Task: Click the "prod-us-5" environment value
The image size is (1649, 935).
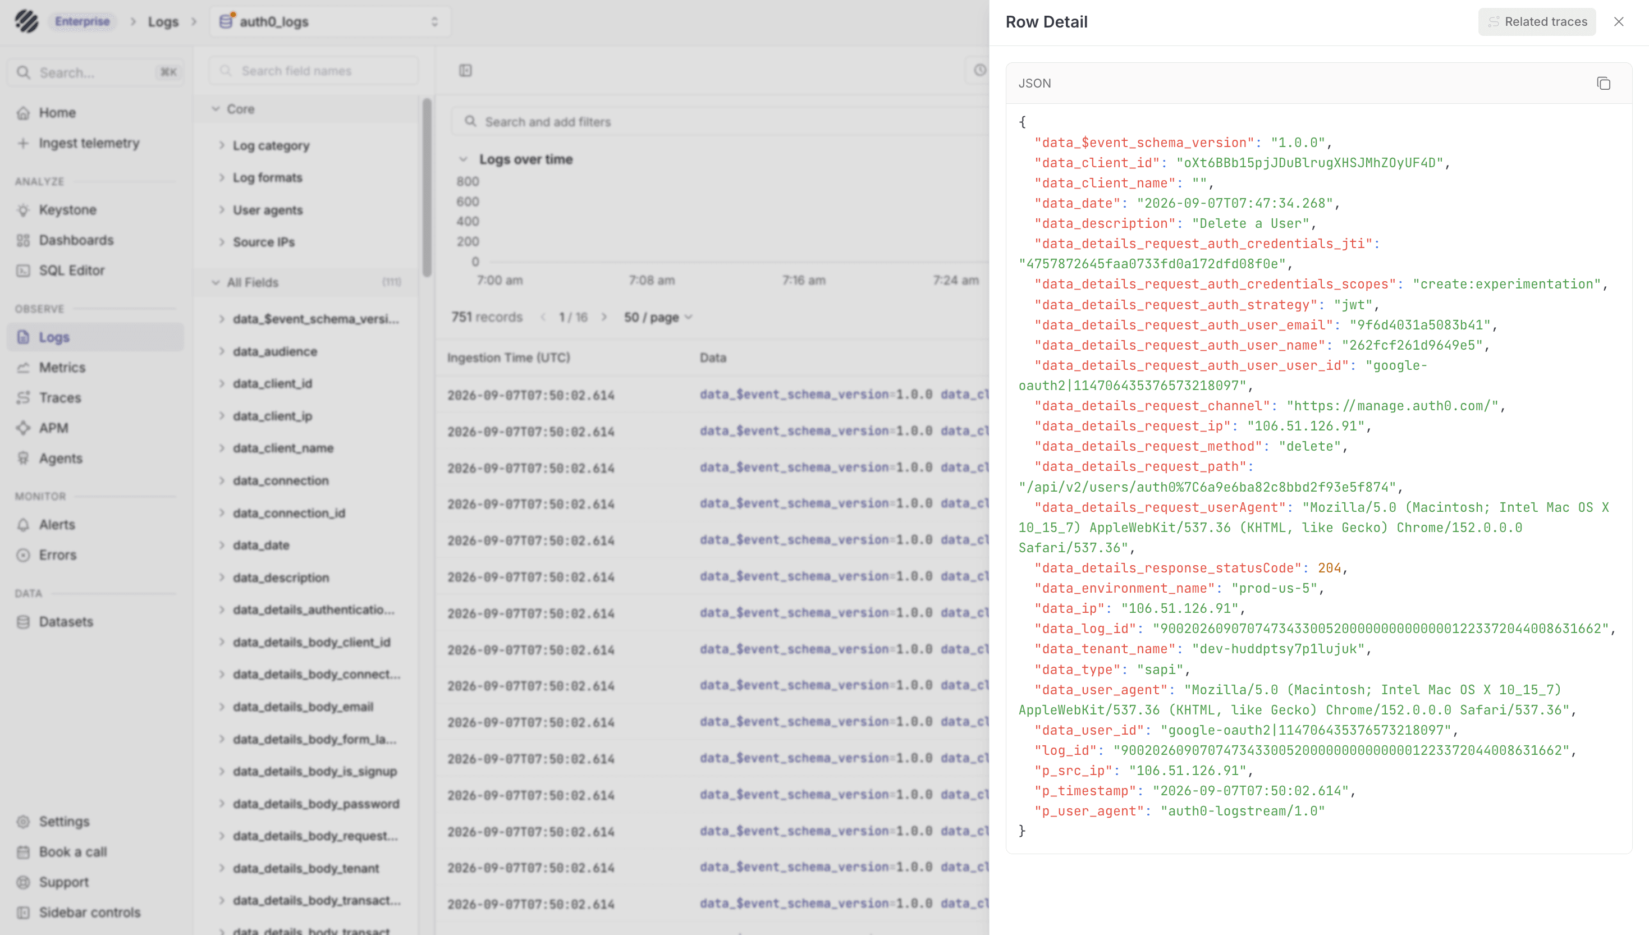Action: [x=1274, y=588]
